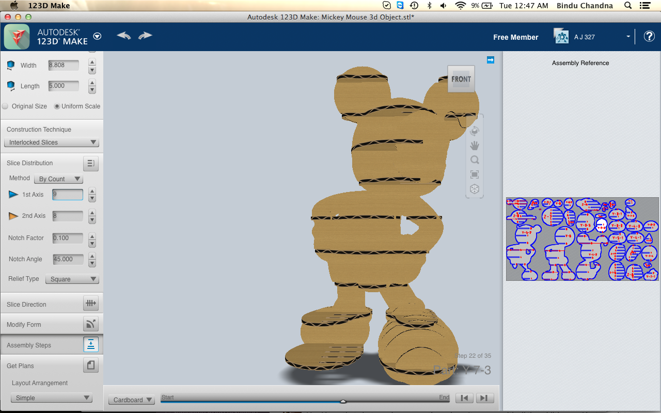661x413 pixels.
Task: Select the Uniform Scale radio button
Action: pos(57,106)
